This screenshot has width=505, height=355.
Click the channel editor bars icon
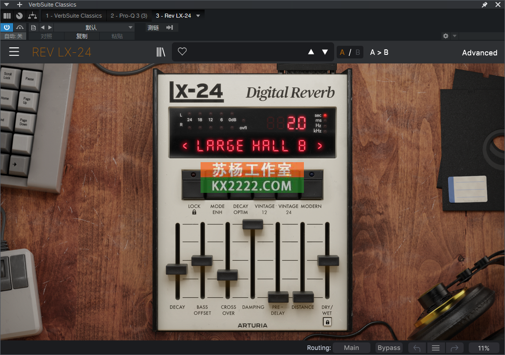(7, 16)
